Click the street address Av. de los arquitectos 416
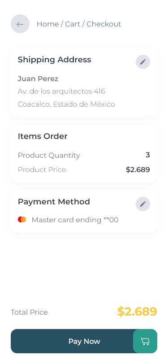Image resolution: width=168 pixels, height=364 pixels. [x=61, y=91]
